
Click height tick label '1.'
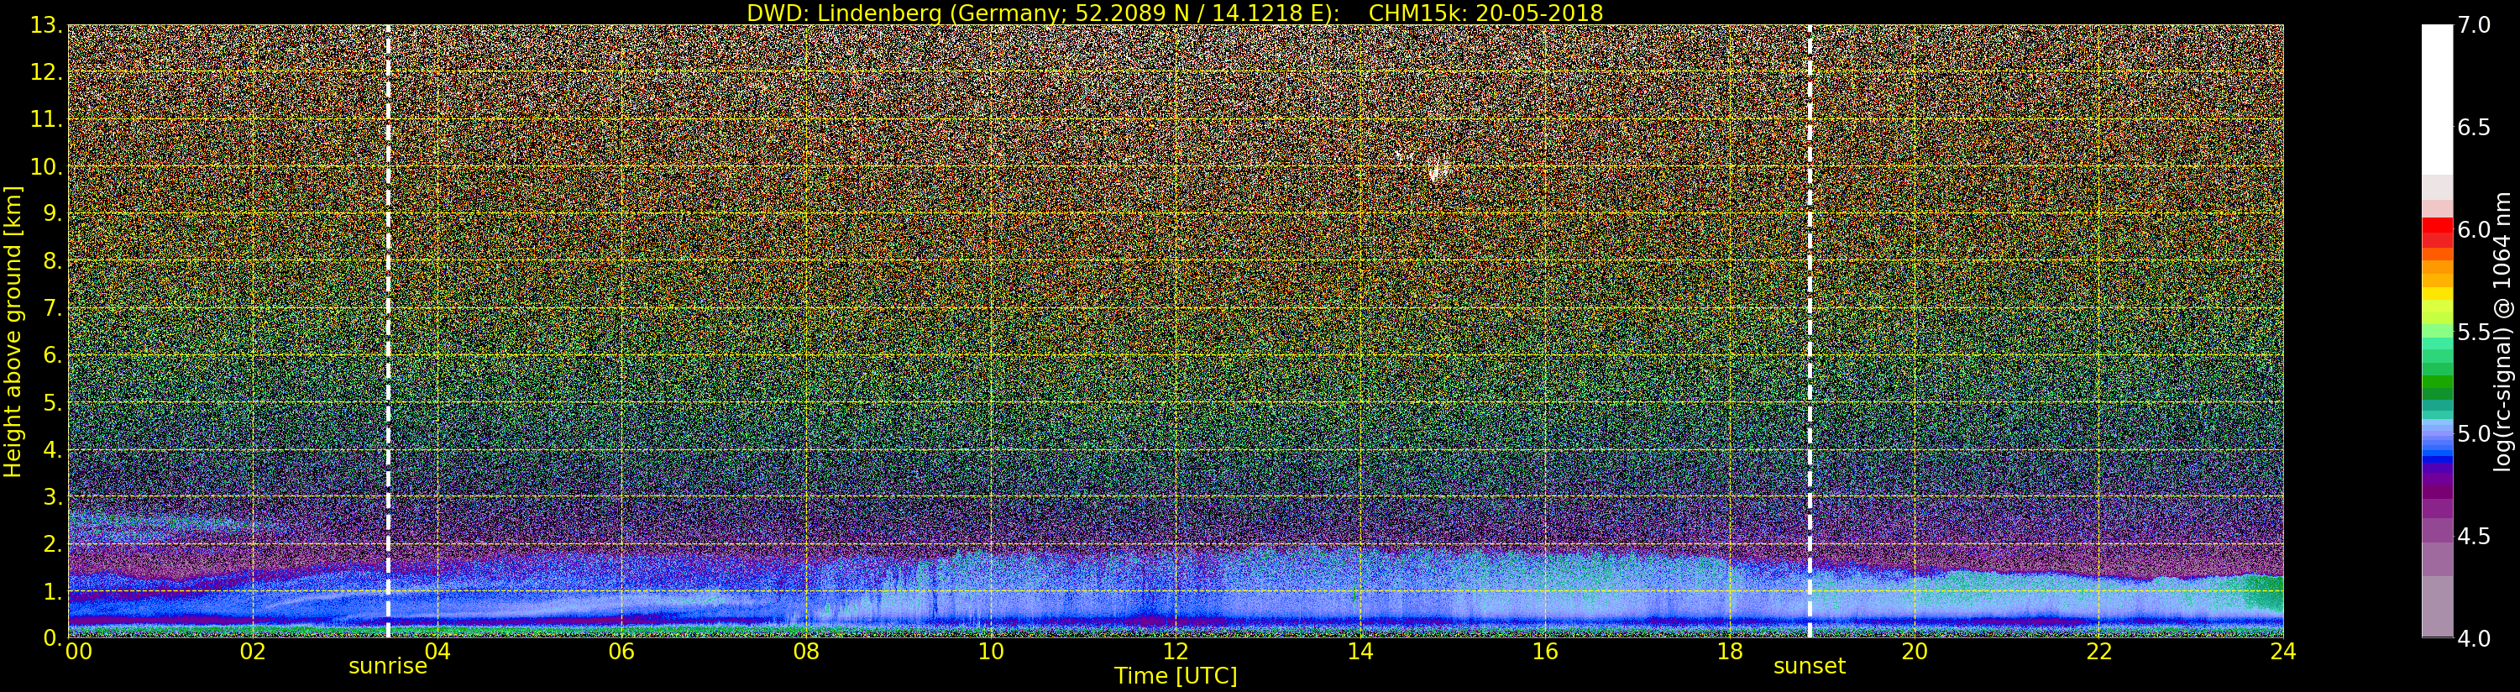click(52, 591)
